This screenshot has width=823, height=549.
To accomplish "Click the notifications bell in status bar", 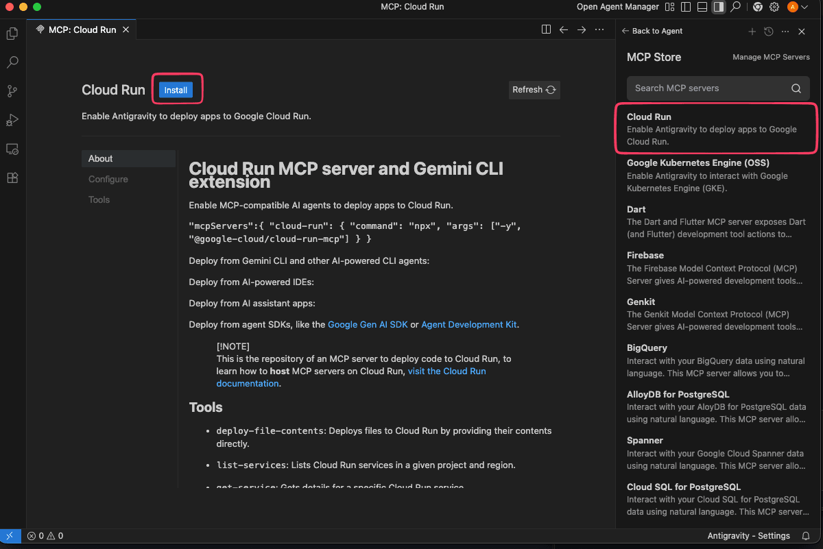I will (805, 536).
